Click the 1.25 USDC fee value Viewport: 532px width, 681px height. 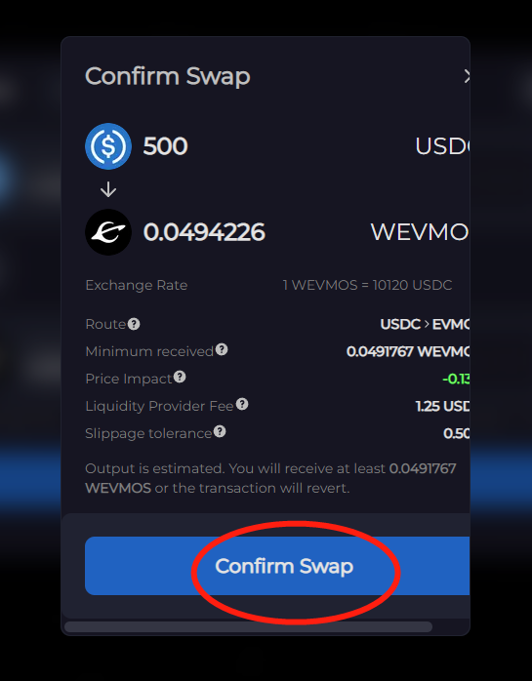(443, 406)
